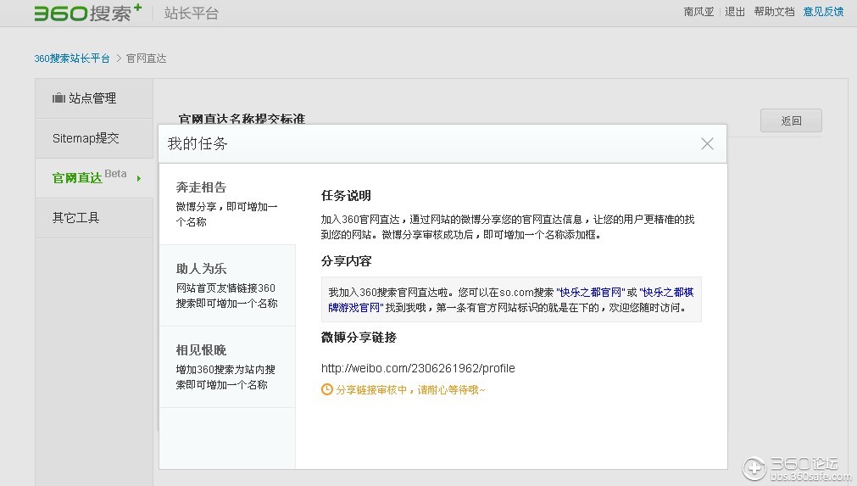Screen dimensions: 857x486
Task: Open the 帮助文档 link
Action: coord(774,12)
